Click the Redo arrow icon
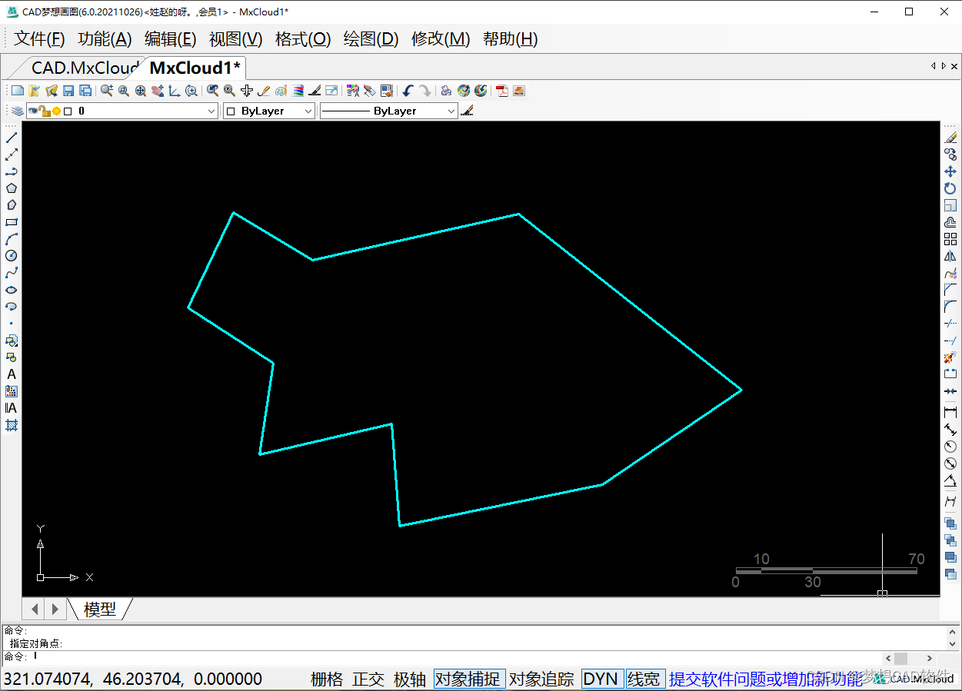Viewport: 962px width, 691px height. point(424,91)
